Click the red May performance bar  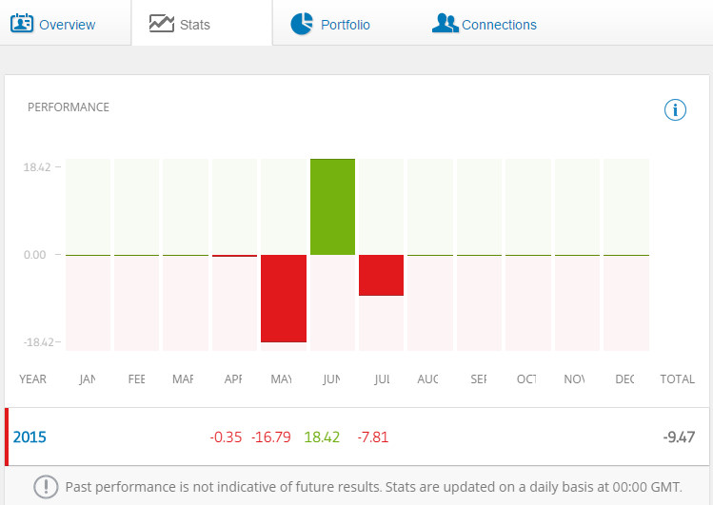[284, 299]
